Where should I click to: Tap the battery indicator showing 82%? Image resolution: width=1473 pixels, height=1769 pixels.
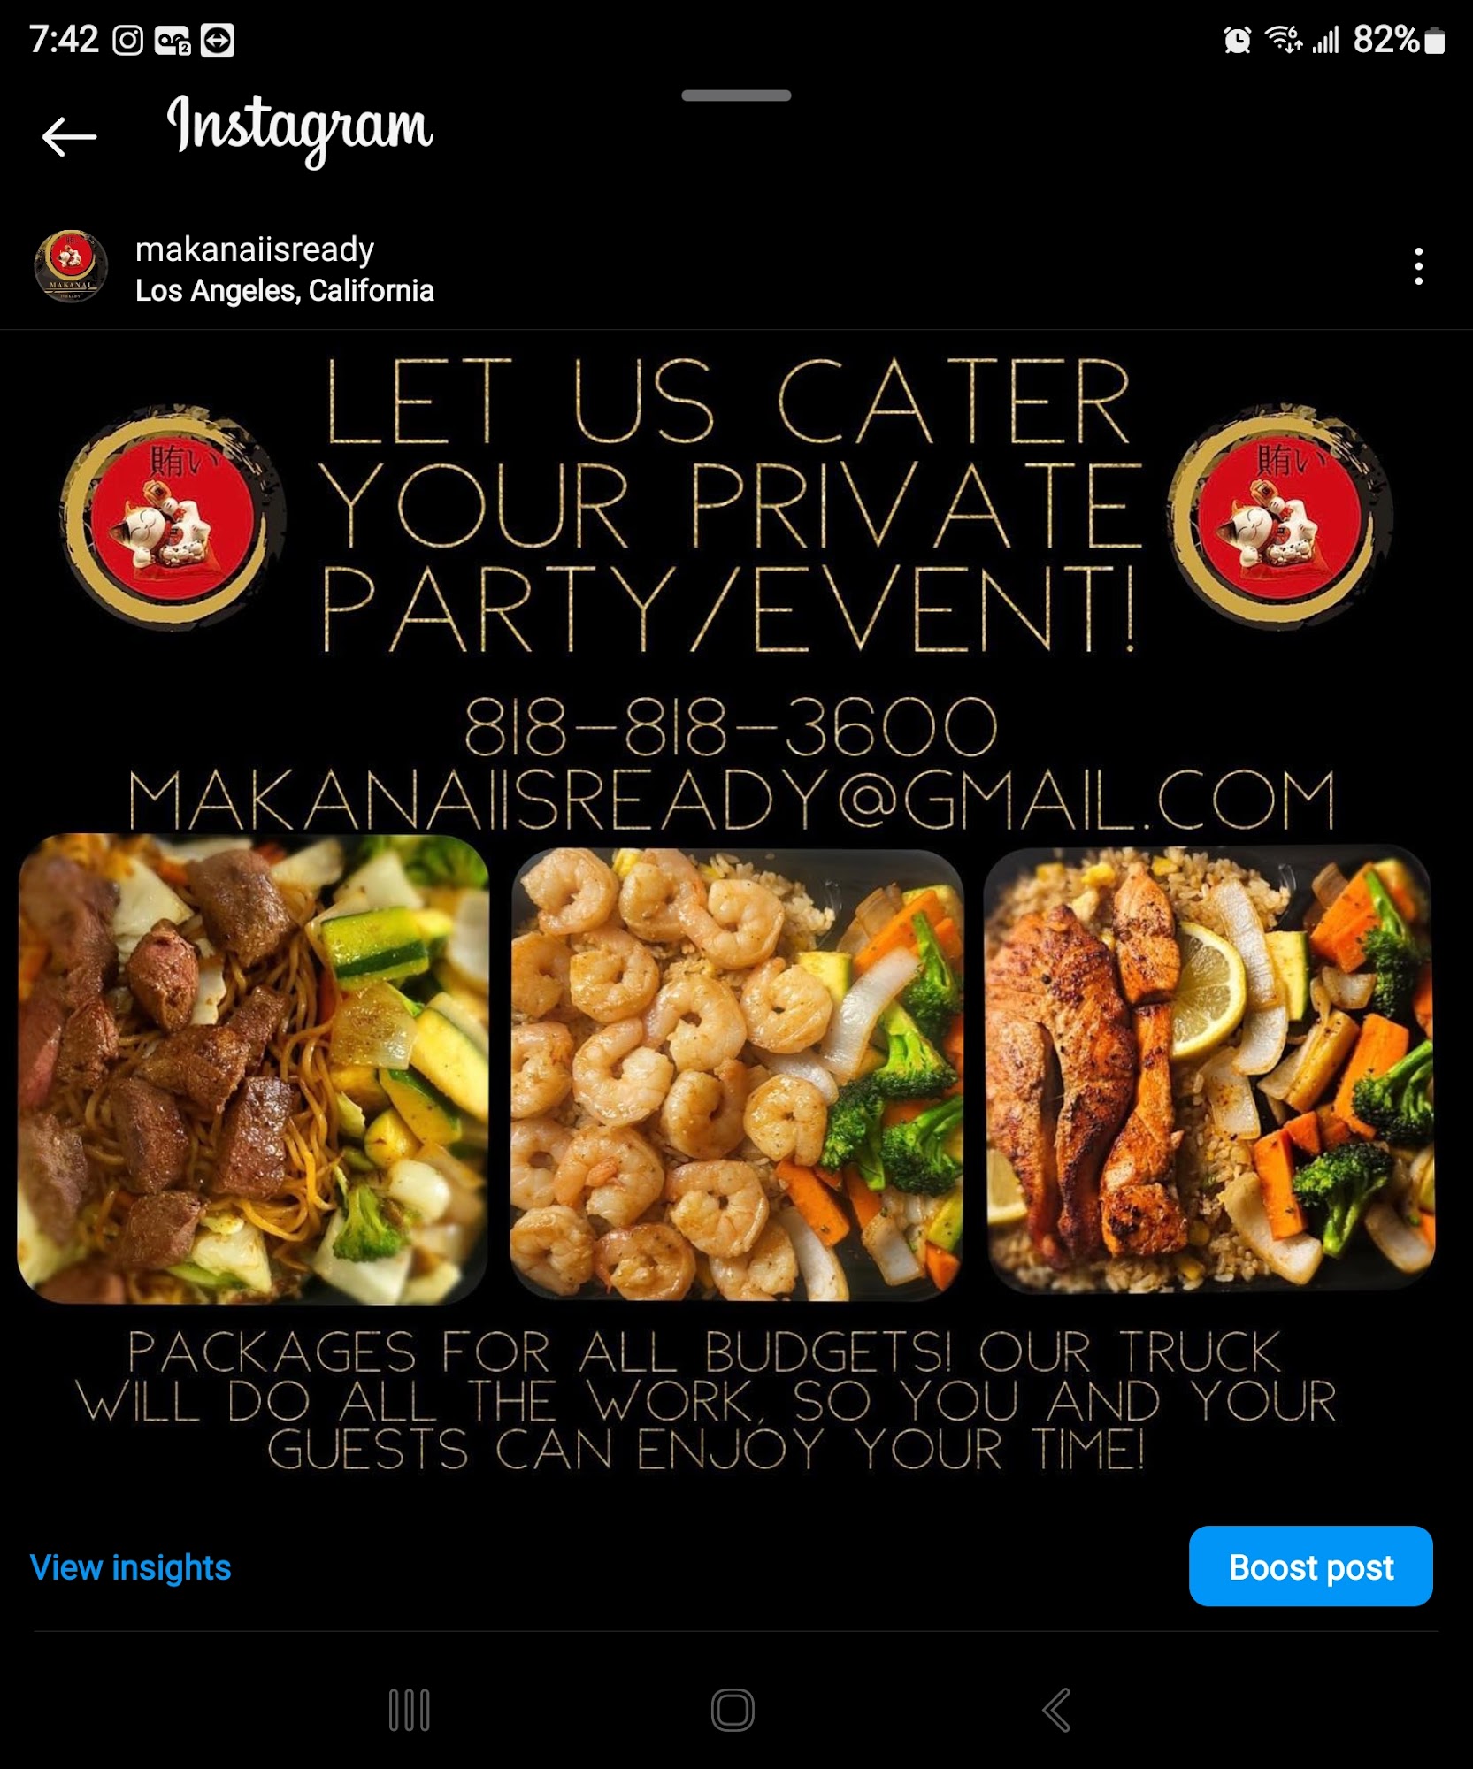pos(1399,40)
